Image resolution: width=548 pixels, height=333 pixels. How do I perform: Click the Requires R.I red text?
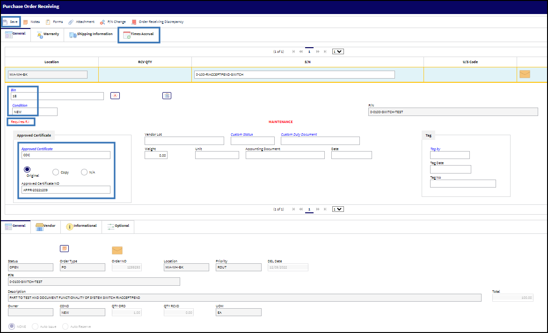(20, 122)
